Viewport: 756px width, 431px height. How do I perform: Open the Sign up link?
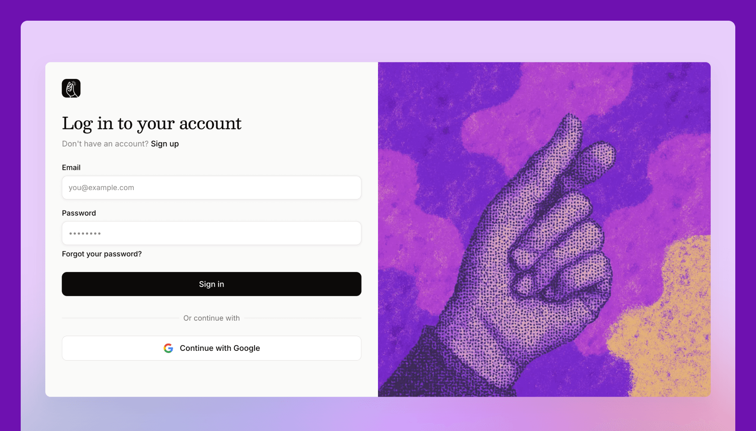165,144
